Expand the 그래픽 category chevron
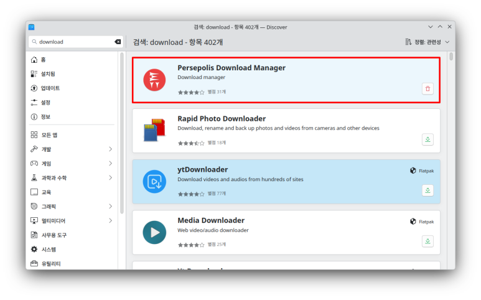The image size is (481, 300). tap(110, 207)
